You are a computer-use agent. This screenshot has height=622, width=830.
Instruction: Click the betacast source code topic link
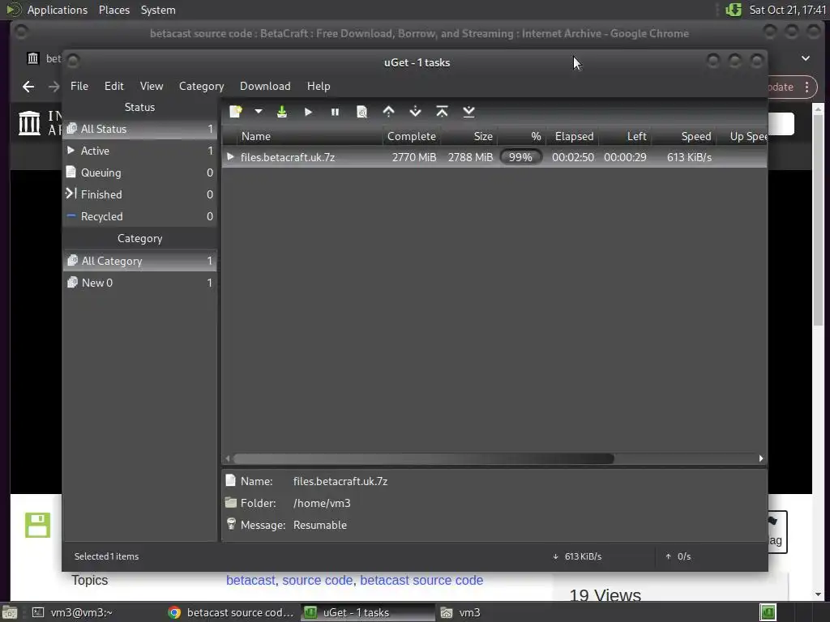click(x=421, y=580)
